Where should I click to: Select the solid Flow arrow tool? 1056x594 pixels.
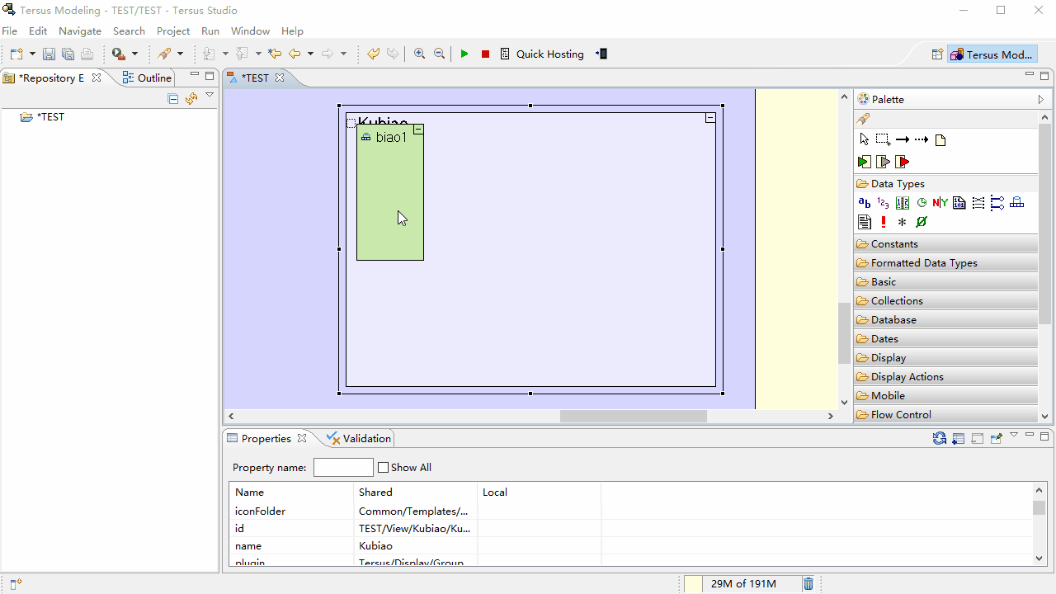point(902,139)
